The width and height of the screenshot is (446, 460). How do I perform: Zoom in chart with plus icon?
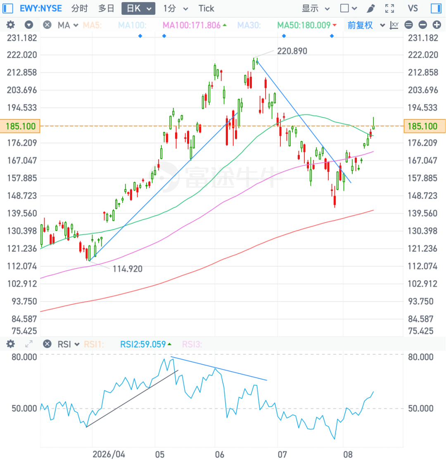click(437, 25)
